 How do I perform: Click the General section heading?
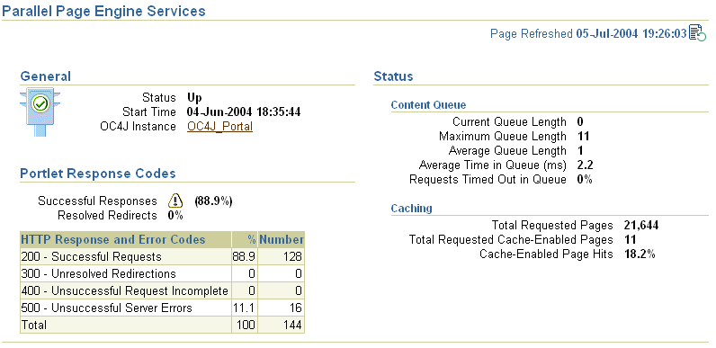tap(46, 76)
